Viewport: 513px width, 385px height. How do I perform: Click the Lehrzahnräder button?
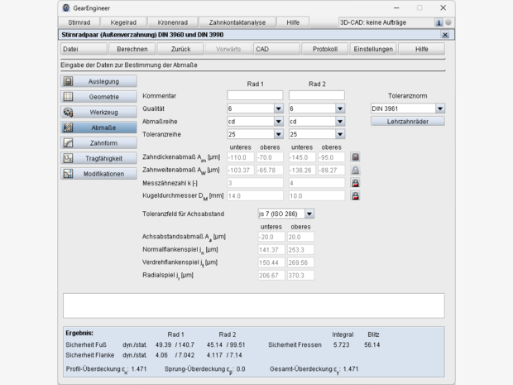(407, 121)
